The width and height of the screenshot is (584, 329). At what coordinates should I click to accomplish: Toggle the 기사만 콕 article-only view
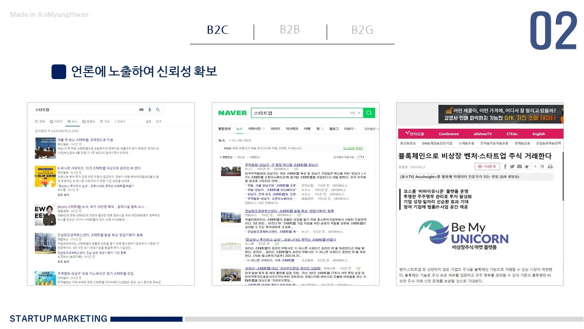[x=487, y=166]
